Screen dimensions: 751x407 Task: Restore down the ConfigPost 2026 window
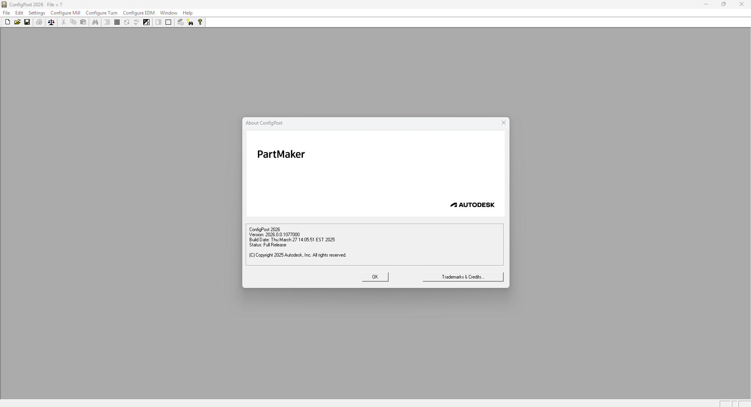tap(724, 4)
